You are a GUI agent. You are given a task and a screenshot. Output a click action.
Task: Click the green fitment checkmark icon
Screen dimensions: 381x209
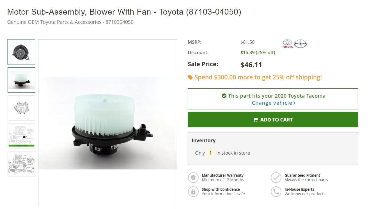224,96
